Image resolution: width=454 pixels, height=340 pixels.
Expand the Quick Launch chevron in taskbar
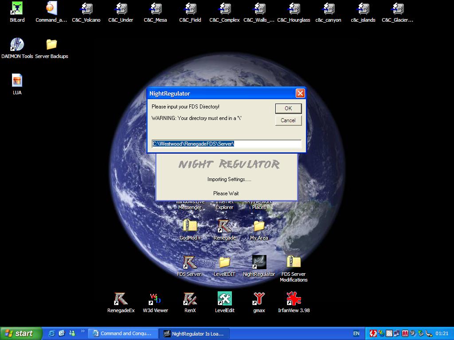(82, 331)
